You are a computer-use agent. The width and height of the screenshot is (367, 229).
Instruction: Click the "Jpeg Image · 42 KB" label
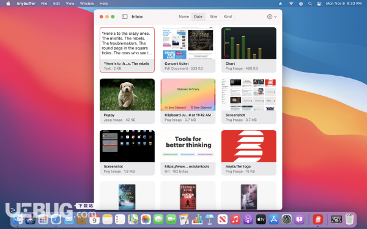119,120
